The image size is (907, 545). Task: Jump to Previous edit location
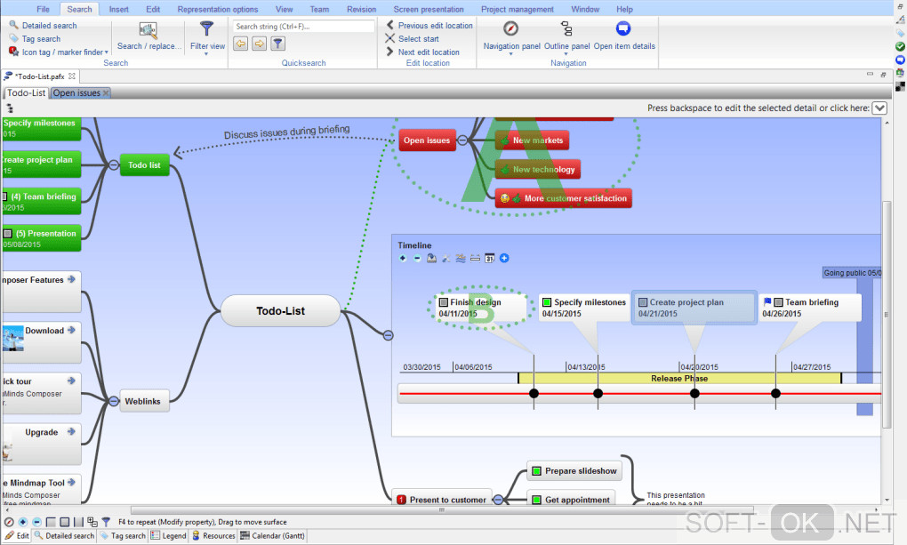tap(429, 26)
